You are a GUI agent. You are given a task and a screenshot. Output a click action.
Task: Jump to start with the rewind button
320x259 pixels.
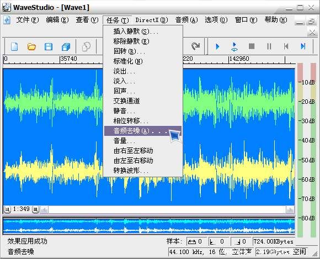pyautogui.click(x=286, y=46)
